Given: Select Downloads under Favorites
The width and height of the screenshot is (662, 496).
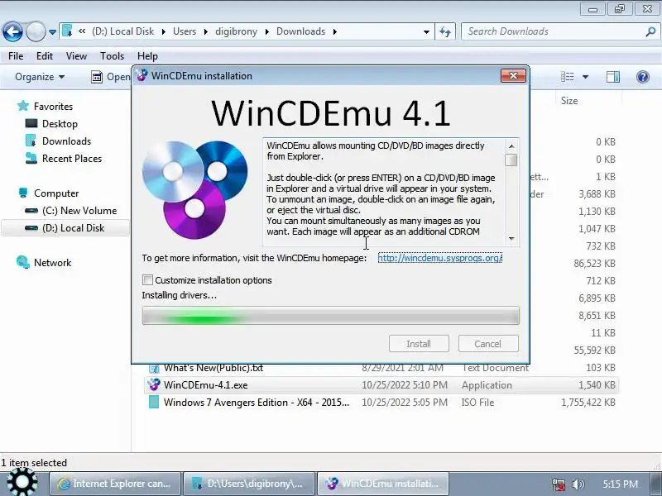Looking at the screenshot, I should click(x=66, y=141).
